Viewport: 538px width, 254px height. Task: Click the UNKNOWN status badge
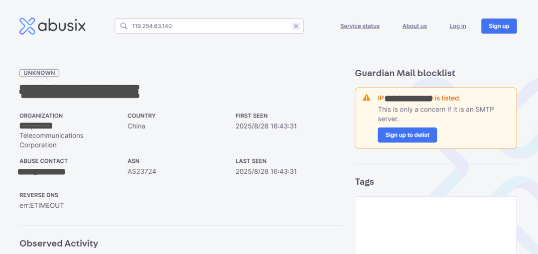(x=39, y=73)
